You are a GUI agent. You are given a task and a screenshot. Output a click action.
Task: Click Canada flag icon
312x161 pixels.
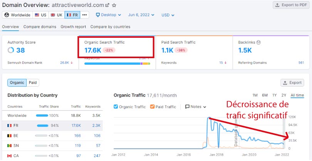click(x=9, y=156)
